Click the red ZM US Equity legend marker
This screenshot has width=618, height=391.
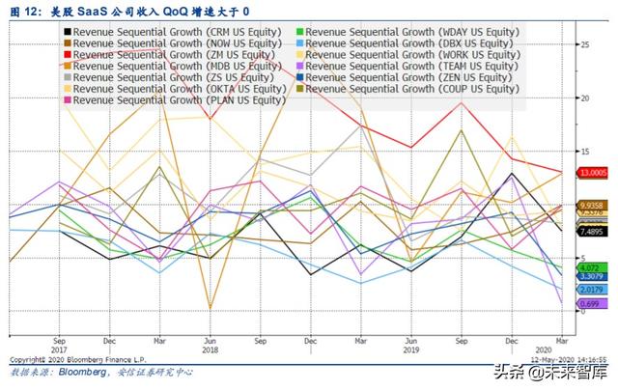pos(66,55)
